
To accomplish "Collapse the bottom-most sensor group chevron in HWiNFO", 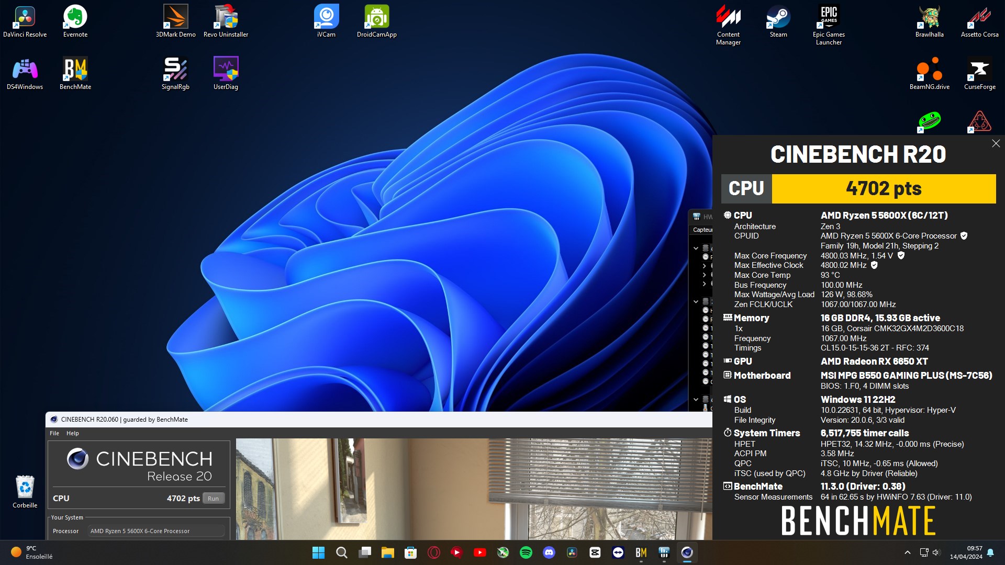I will [696, 399].
